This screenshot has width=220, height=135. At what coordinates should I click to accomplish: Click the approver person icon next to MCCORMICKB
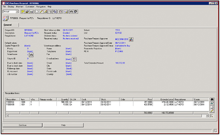(131, 39)
